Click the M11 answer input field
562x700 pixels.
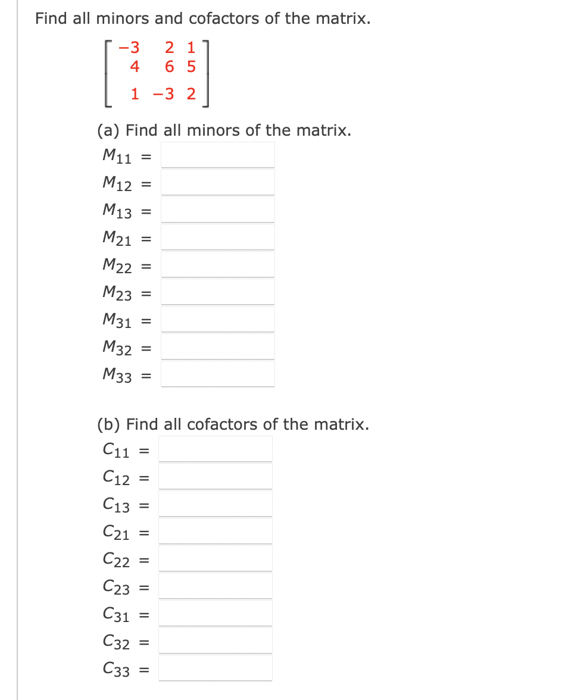pos(217,155)
